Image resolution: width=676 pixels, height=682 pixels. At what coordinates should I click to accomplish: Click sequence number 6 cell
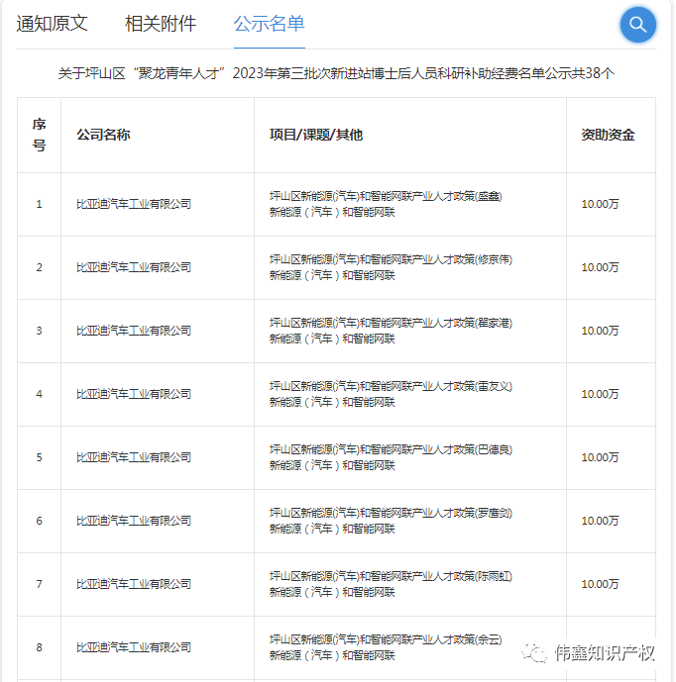coord(40,521)
